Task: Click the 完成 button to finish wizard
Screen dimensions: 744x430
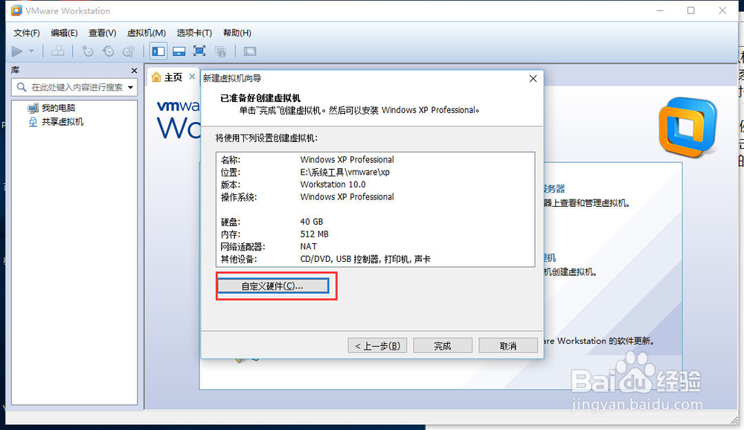Action: tap(442, 344)
